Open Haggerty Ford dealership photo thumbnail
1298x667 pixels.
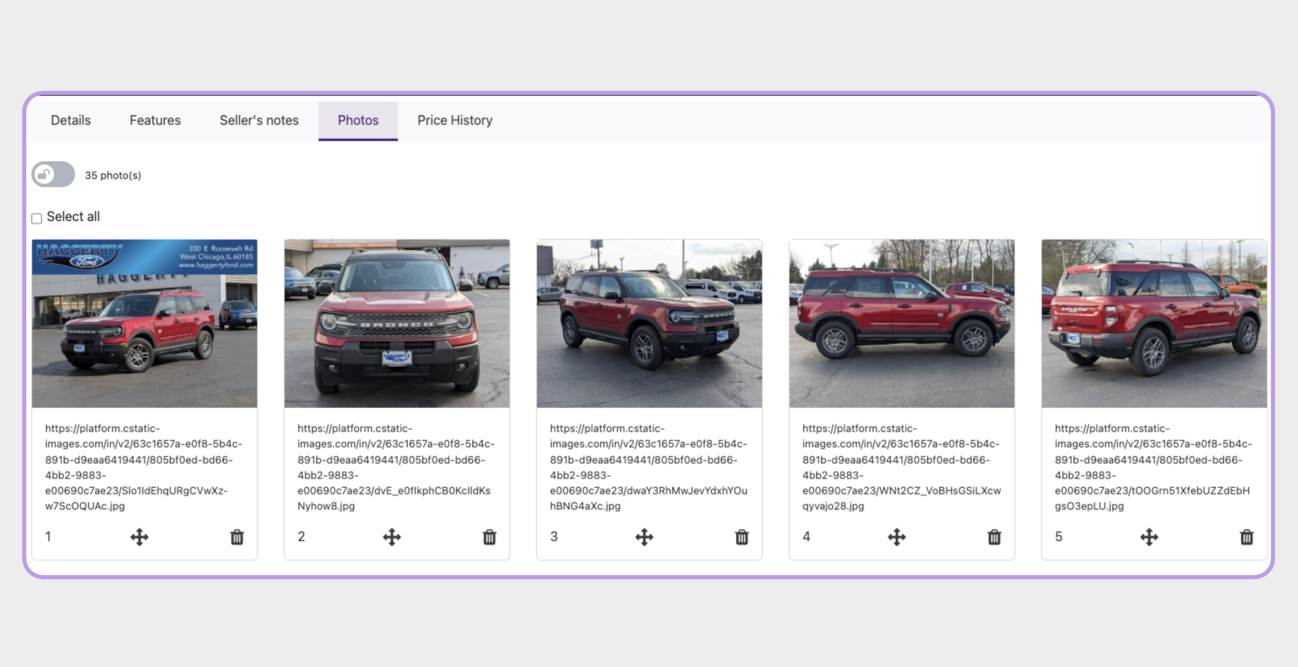click(145, 324)
